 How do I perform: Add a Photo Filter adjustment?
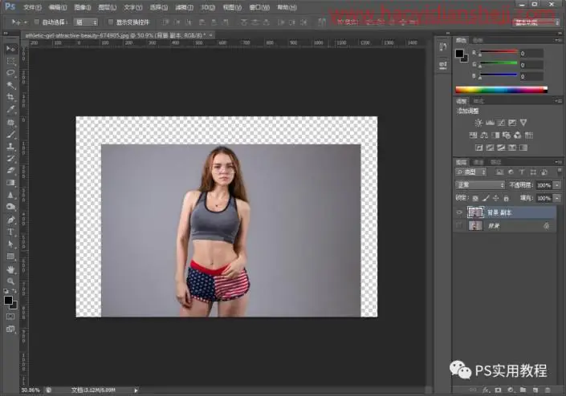click(507, 135)
